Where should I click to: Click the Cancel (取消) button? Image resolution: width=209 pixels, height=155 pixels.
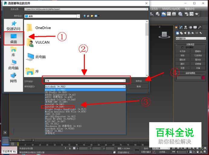point(139,86)
